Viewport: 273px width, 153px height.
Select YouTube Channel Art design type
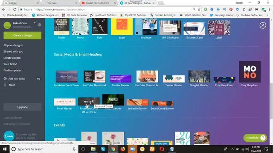pos(147,76)
